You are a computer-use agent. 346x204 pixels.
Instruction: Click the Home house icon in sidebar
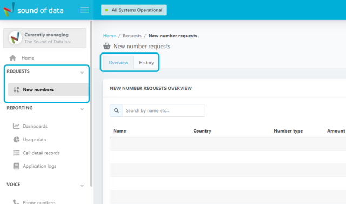(x=12, y=58)
